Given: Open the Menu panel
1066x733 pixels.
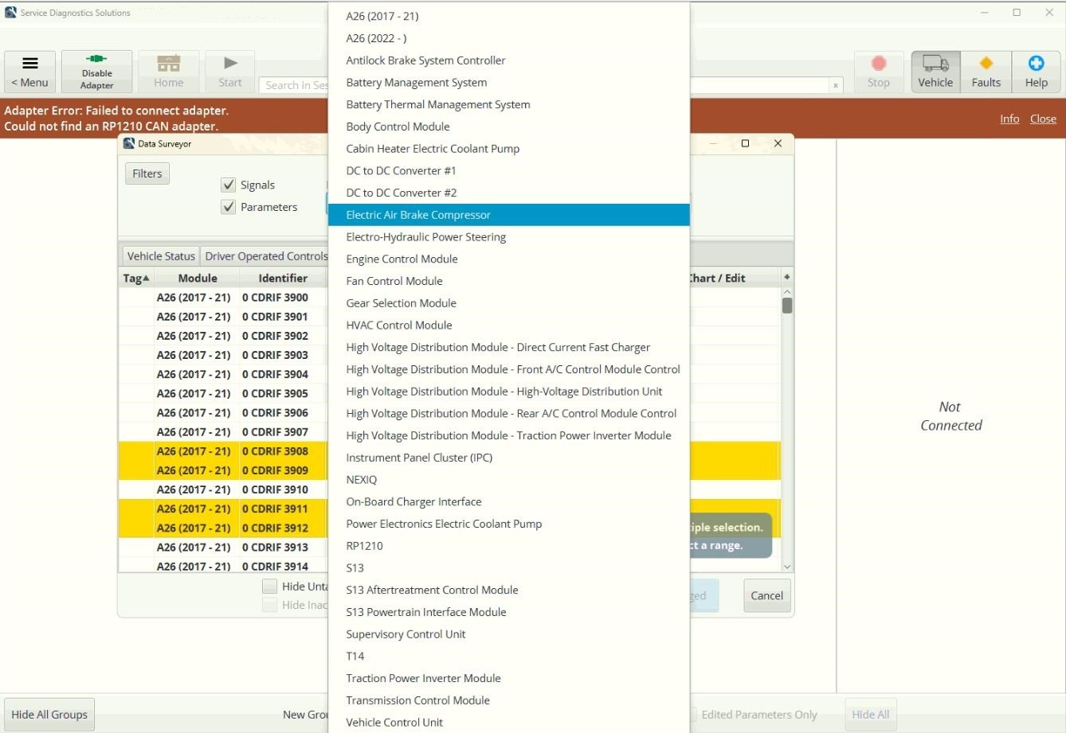Looking at the screenshot, I should (x=29, y=71).
